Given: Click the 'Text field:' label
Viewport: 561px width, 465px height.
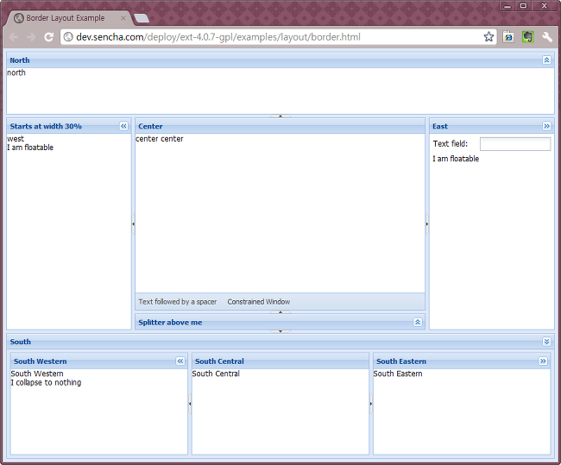Looking at the screenshot, I should point(450,144).
